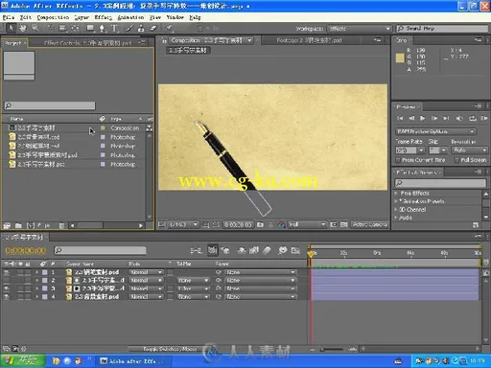Create new folder in Project panel
Viewport: 491px width, 368px height.
18,225
